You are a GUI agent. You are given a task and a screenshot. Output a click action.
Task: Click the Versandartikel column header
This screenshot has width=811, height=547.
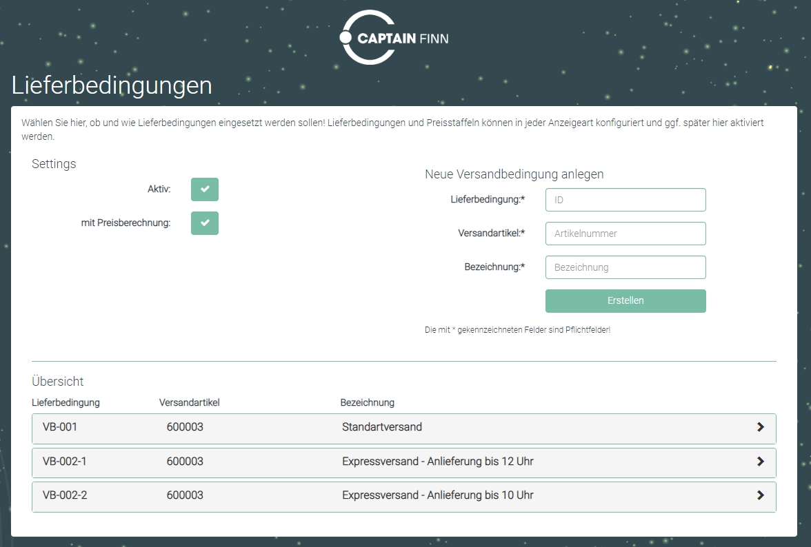189,402
